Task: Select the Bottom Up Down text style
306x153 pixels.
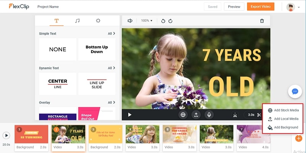Action: tap(97, 49)
